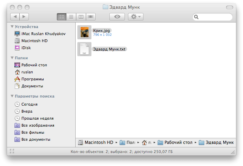Switch to column view mode
Screen dimensions: 243x166
[81, 16]
